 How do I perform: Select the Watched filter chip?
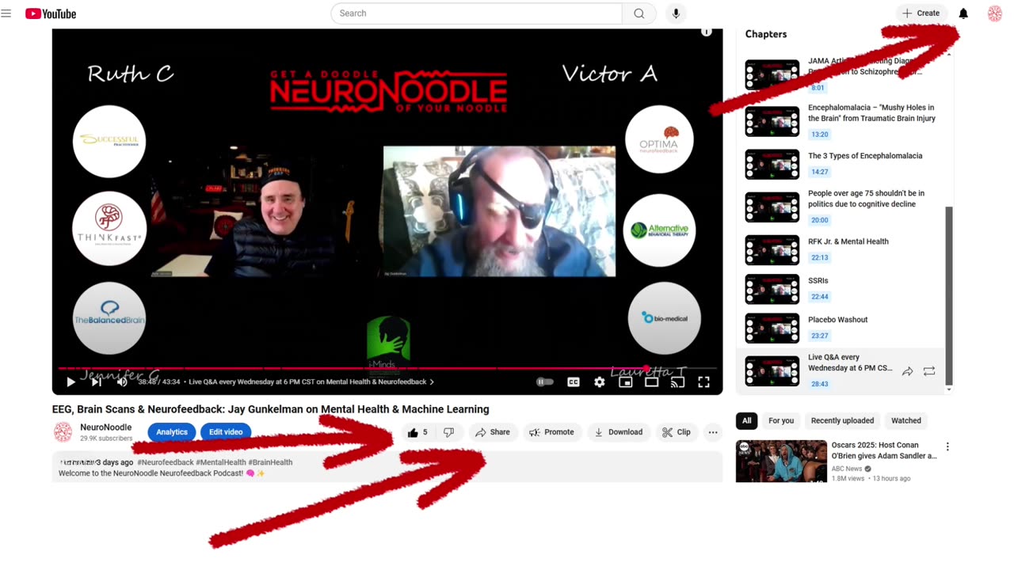point(906,421)
